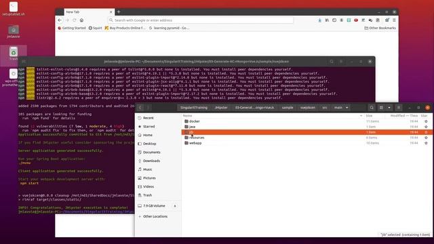The image size is (434, 244).
Task: Navigate to SingularitTraining path segment
Action: click(x=194, y=108)
